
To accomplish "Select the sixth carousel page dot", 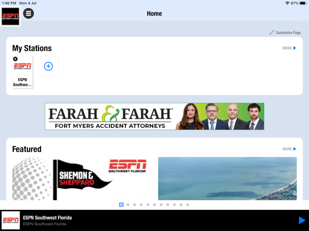I will click(154, 205).
